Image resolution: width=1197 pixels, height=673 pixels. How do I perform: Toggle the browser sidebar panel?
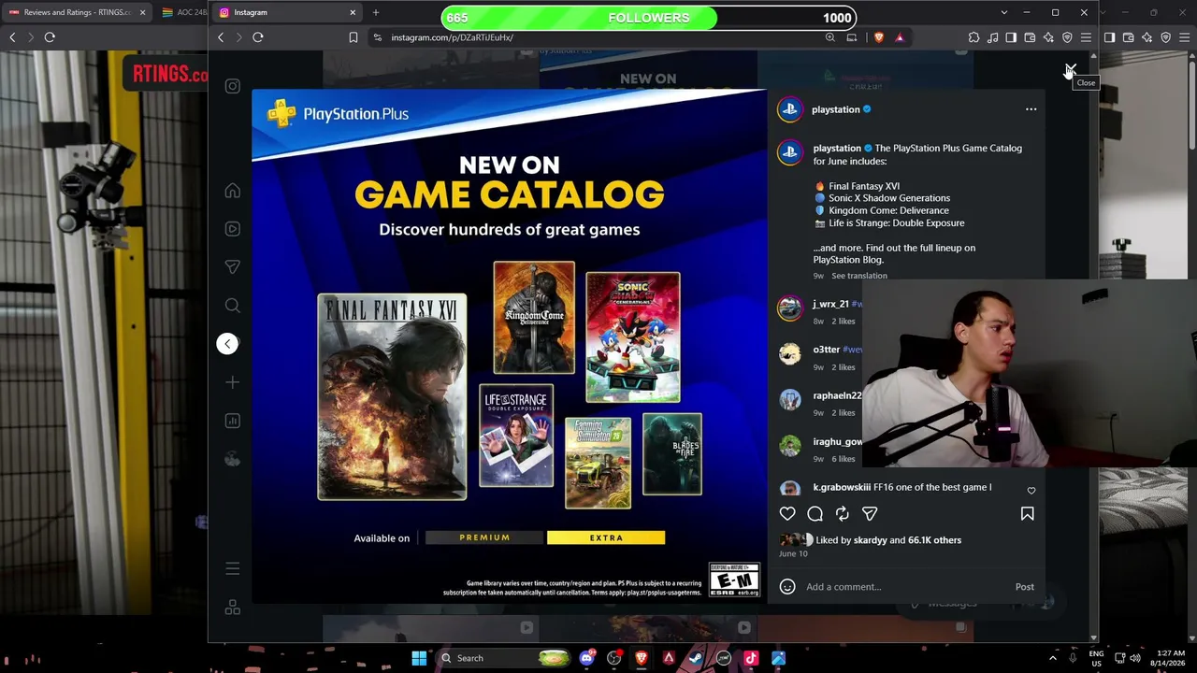point(1011,37)
